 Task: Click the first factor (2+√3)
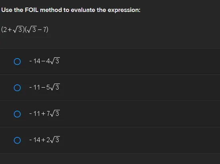pyautogui.click(x=13, y=29)
